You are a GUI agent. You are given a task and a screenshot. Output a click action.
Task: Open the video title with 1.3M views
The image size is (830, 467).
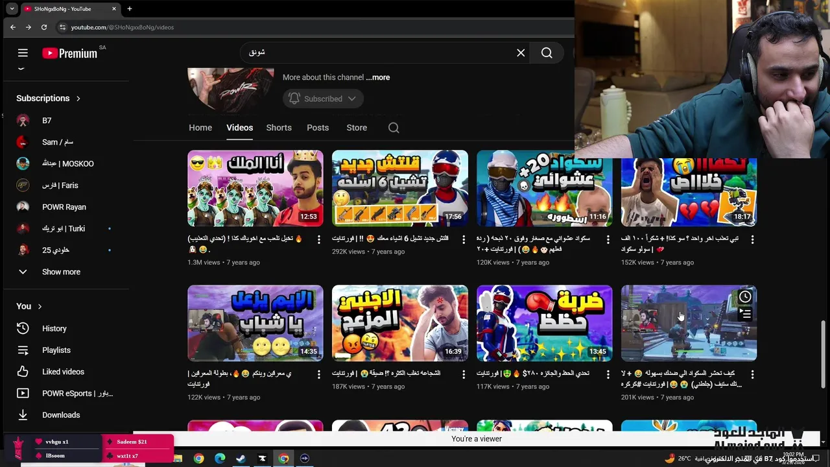[245, 244]
